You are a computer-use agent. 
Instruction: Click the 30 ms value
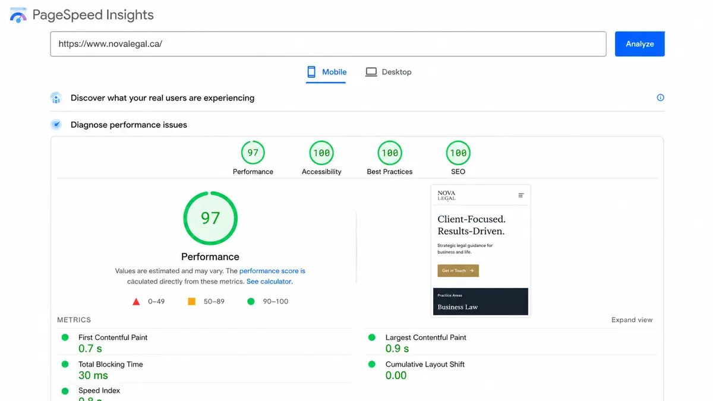point(93,375)
